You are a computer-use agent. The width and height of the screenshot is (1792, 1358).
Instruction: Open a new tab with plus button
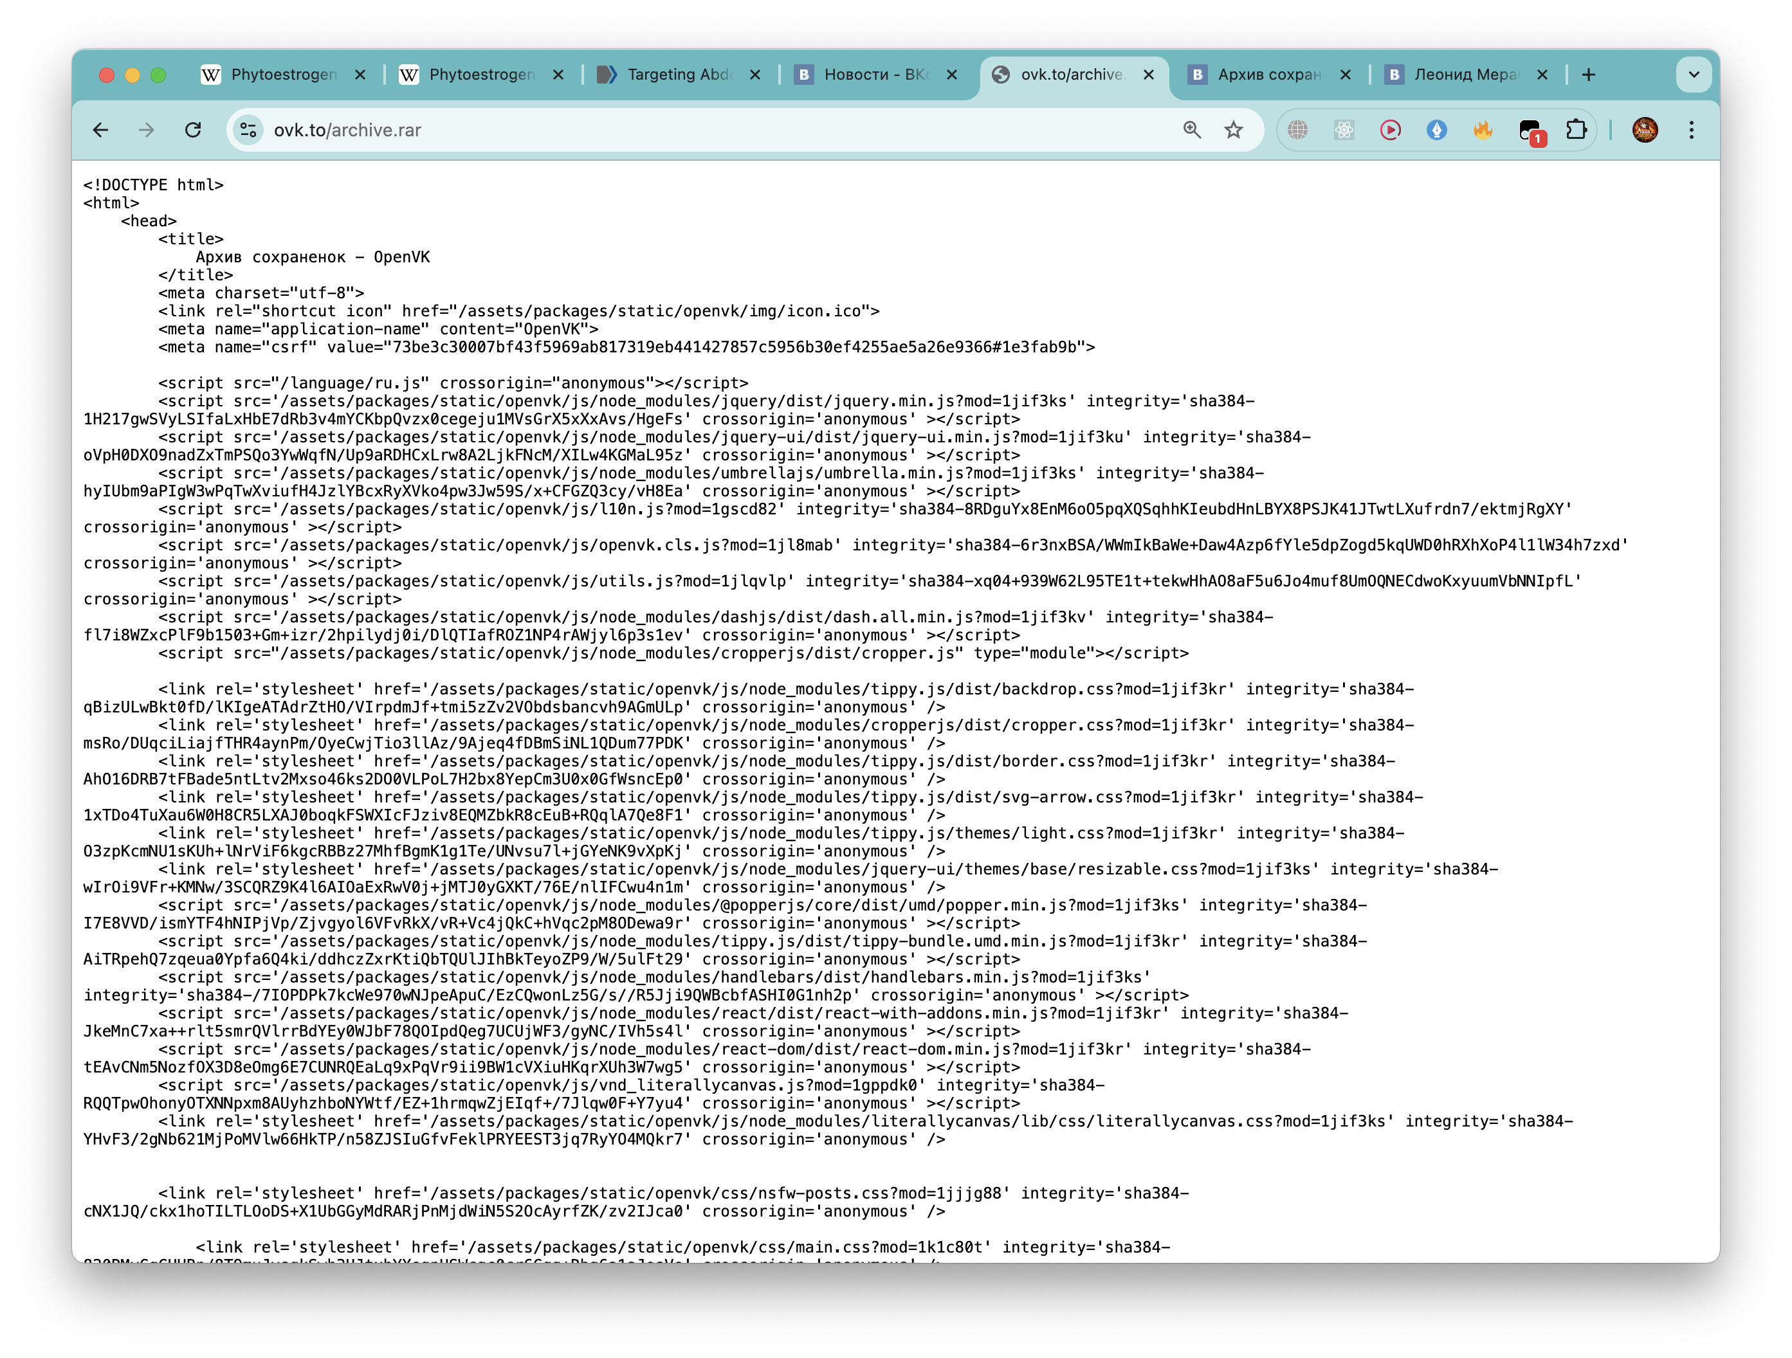(x=1589, y=75)
